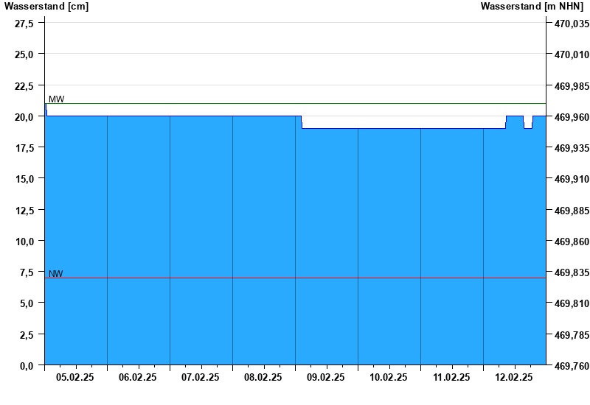The image size is (590, 405).
Task: Click the left axis value 12,5
Action: pyautogui.click(x=24, y=211)
